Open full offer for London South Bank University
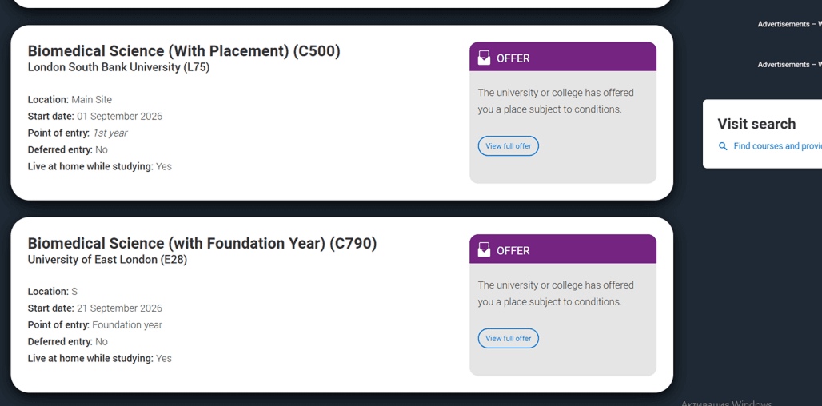 point(509,146)
